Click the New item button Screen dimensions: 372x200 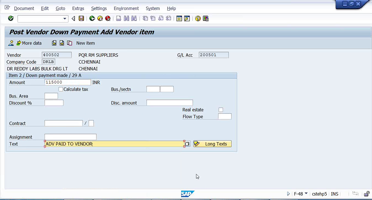(85, 43)
